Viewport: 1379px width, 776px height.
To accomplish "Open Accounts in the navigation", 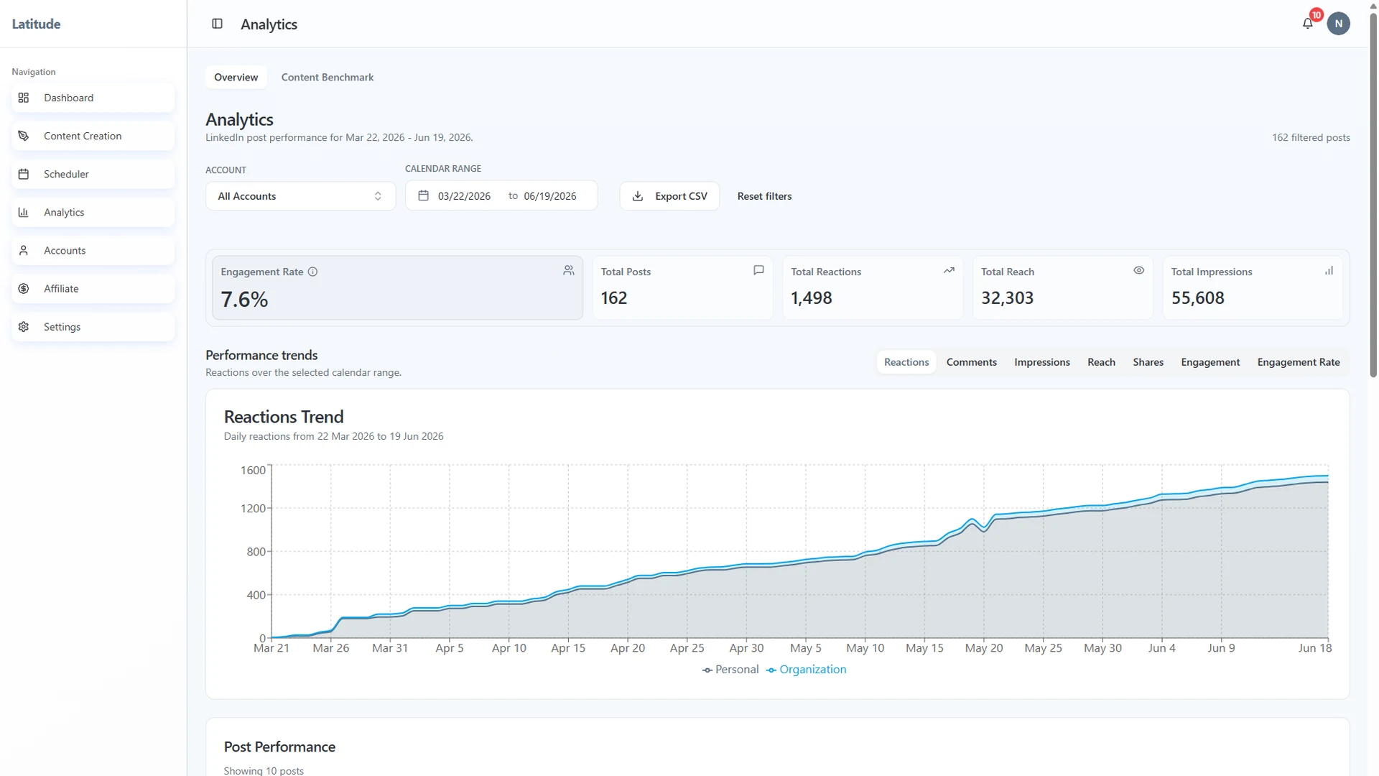I will 93,250.
